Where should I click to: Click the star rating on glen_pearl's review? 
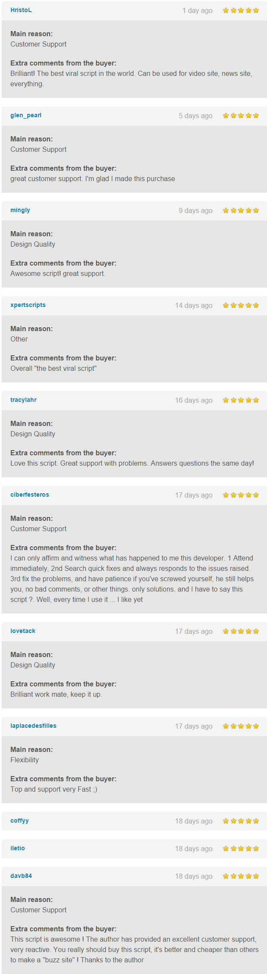tap(241, 116)
